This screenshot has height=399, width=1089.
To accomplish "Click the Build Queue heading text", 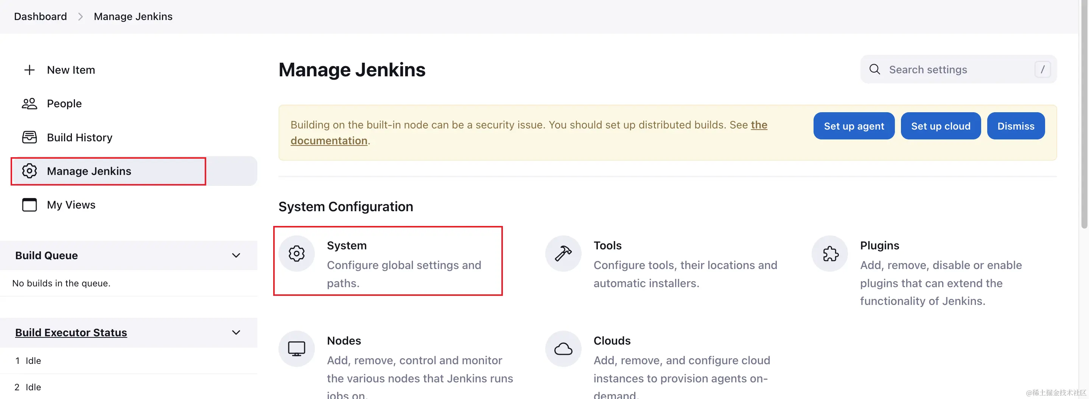I will (x=47, y=255).
